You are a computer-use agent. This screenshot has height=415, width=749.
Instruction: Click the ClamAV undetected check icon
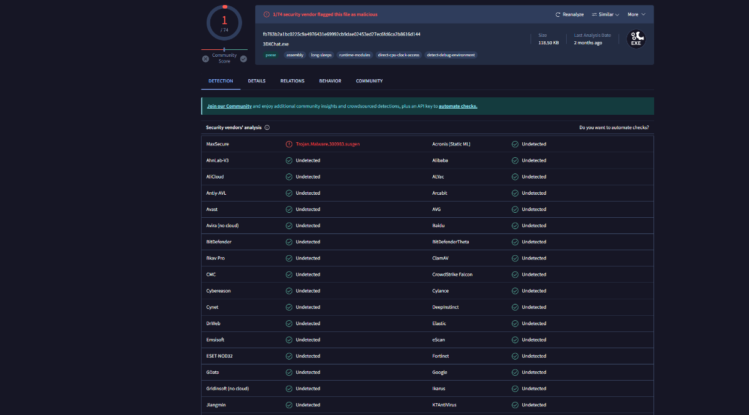tap(515, 258)
